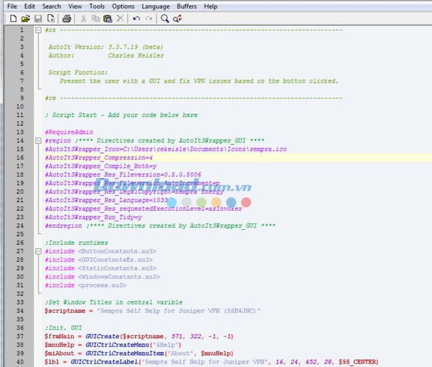This screenshot has width=432, height=367.
Task: Open Replace using the toolbar icon
Action: pos(177,19)
